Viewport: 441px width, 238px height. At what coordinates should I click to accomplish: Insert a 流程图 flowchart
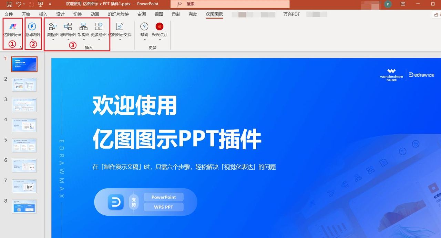[52, 27]
